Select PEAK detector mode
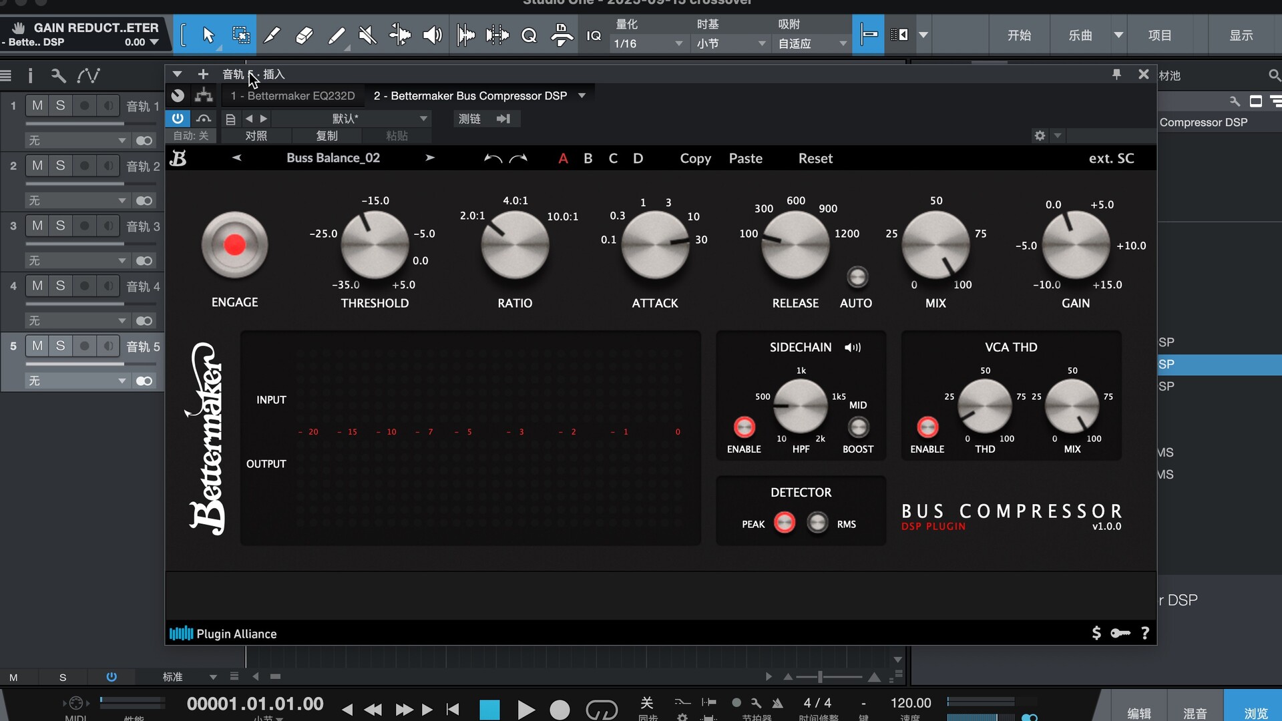Screen dimensions: 1282x721 [x=784, y=522]
